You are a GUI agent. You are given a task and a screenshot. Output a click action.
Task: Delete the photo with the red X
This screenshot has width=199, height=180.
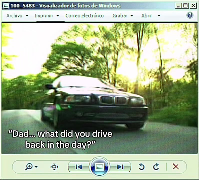pos(176,166)
